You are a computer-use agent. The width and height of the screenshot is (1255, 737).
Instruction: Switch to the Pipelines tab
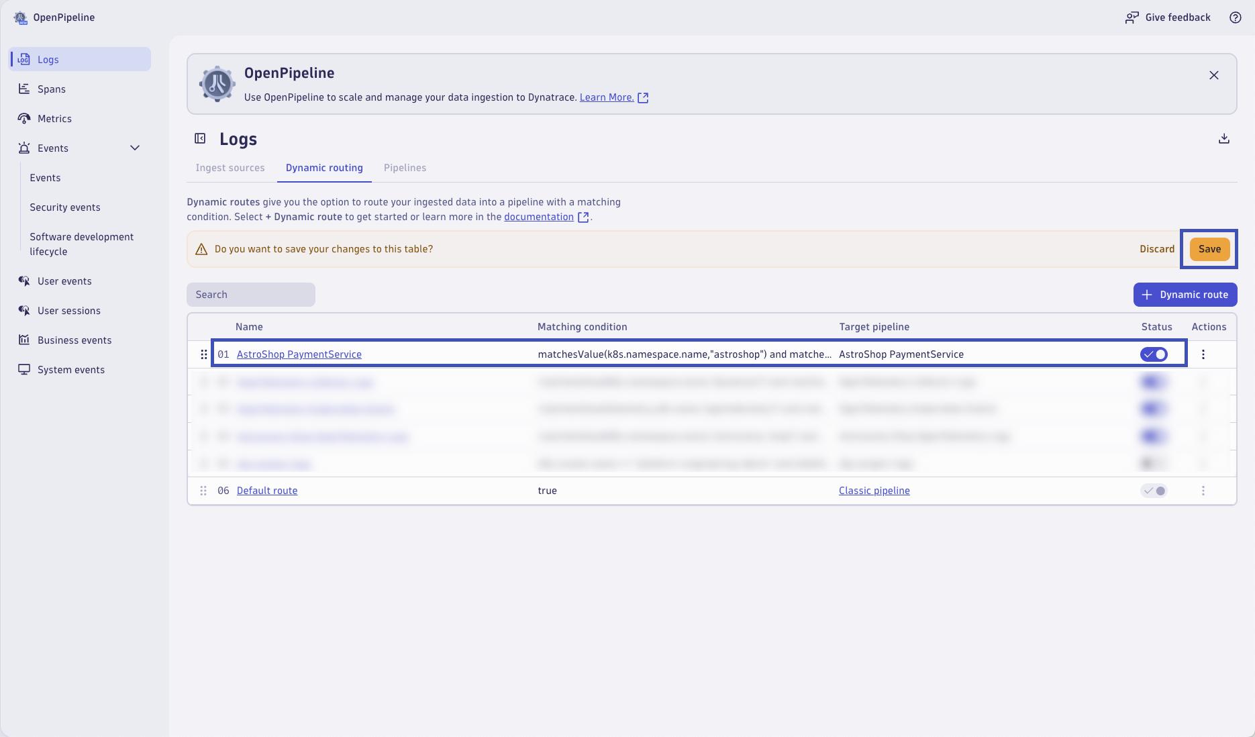click(405, 168)
